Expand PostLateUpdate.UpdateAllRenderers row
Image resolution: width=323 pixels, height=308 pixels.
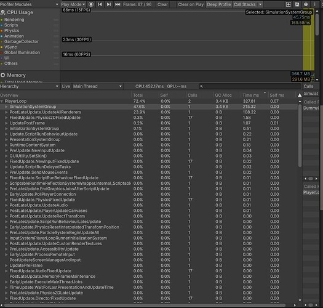6,112
